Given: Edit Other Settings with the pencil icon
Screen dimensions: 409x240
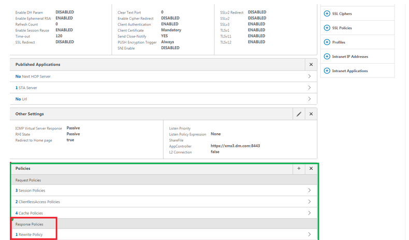Looking at the screenshot, I should pos(299,114).
